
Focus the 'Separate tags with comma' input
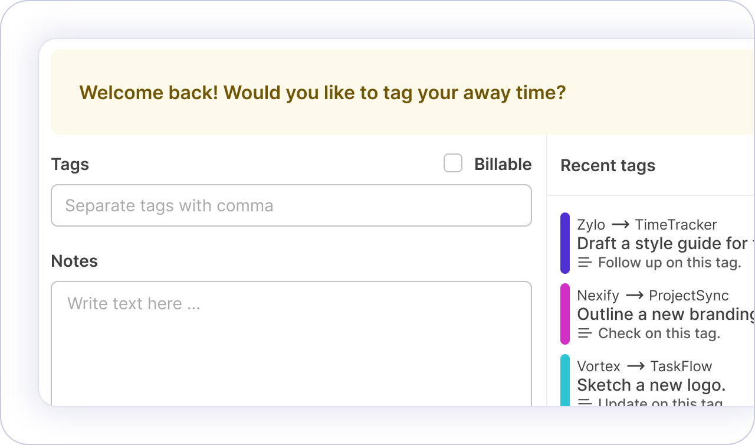pyautogui.click(x=291, y=205)
